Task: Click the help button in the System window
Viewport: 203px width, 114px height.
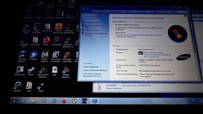Action: (185, 16)
